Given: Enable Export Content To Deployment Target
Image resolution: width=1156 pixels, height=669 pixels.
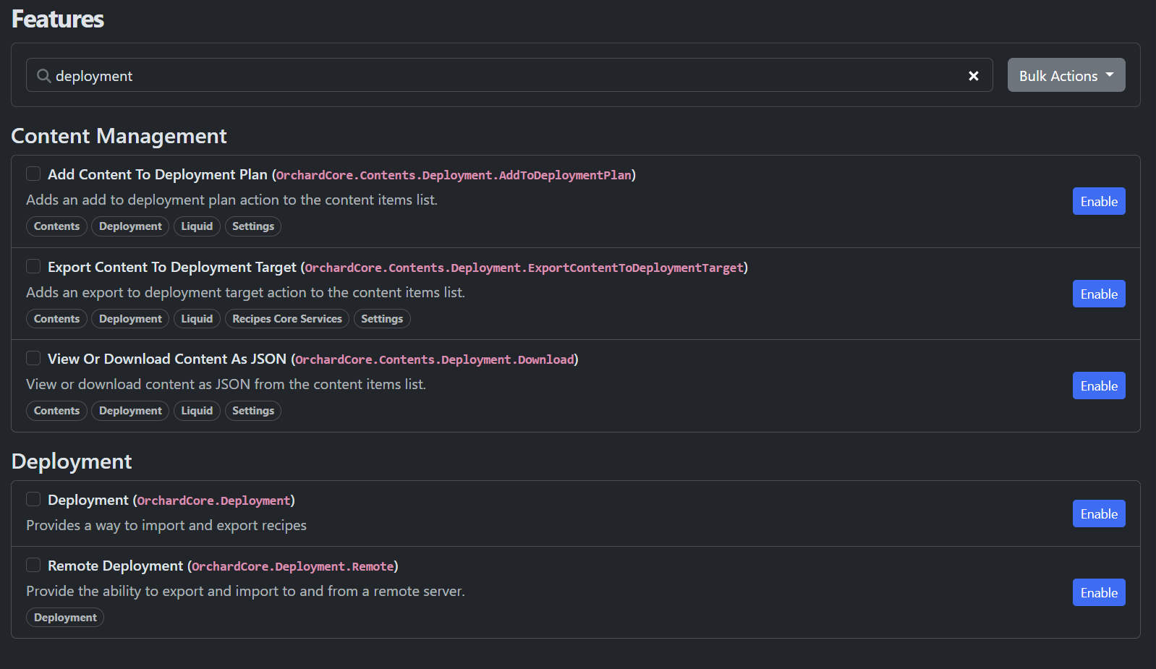Looking at the screenshot, I should (x=1099, y=294).
